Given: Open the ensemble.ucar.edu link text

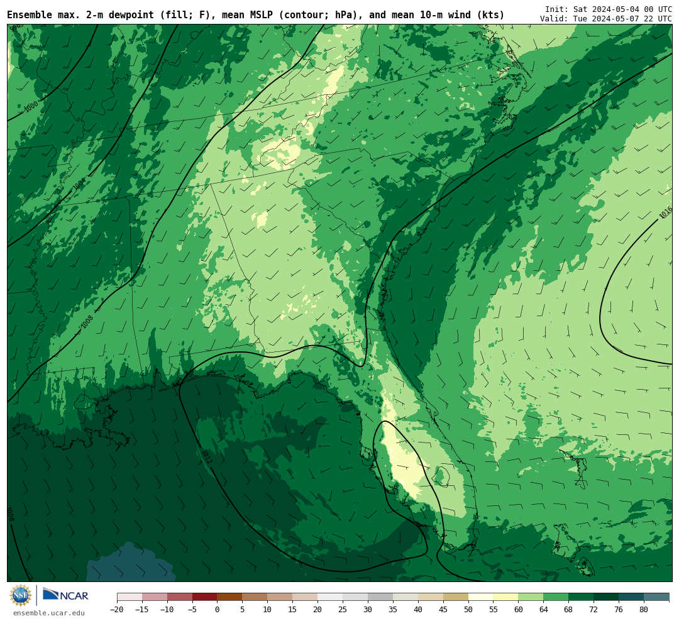Looking at the screenshot, I should 49,613.
